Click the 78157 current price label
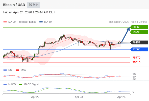 139,42
